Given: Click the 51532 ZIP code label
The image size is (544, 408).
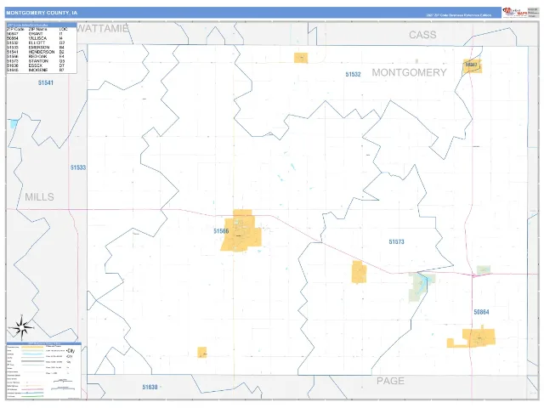Looking at the screenshot, I should [x=354, y=74].
